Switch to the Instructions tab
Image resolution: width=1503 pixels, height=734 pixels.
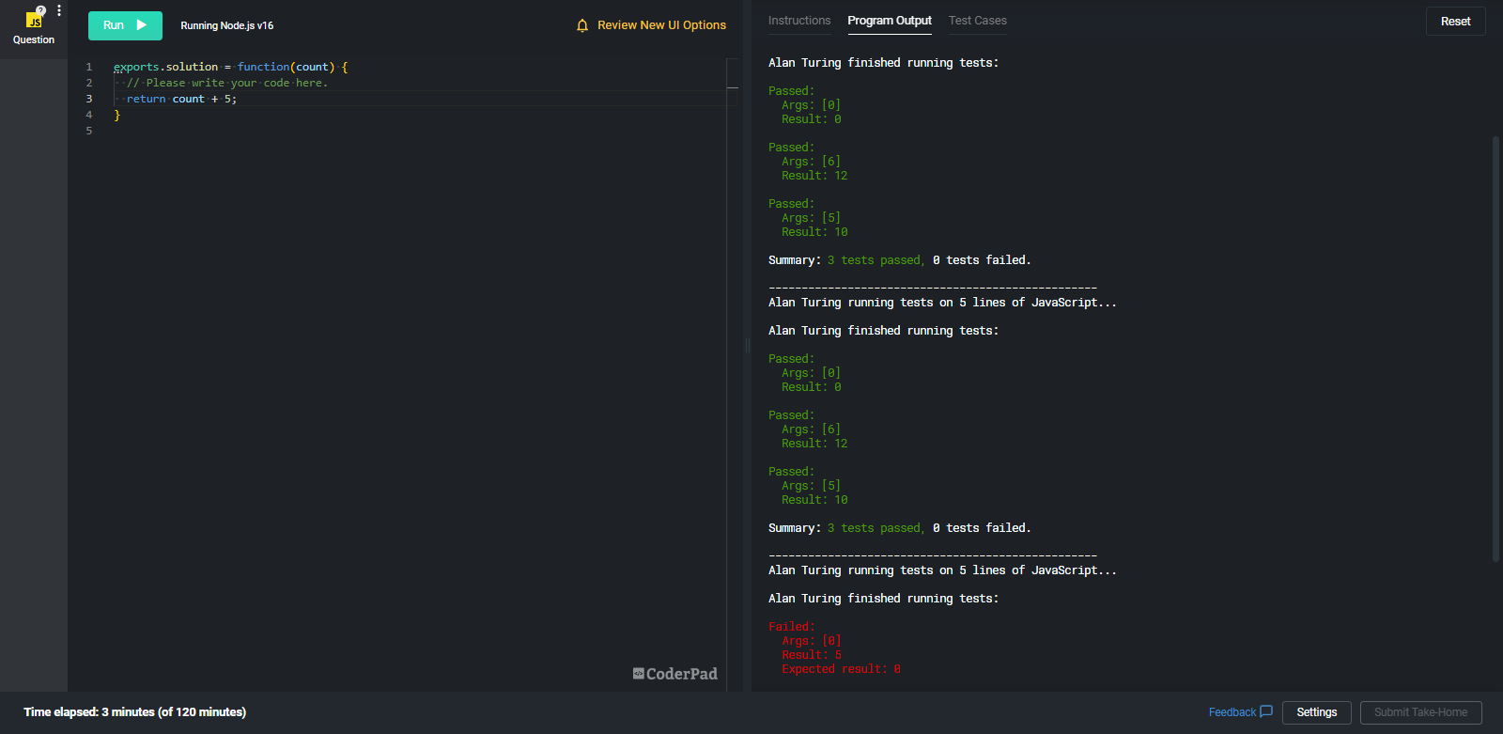[x=798, y=21]
